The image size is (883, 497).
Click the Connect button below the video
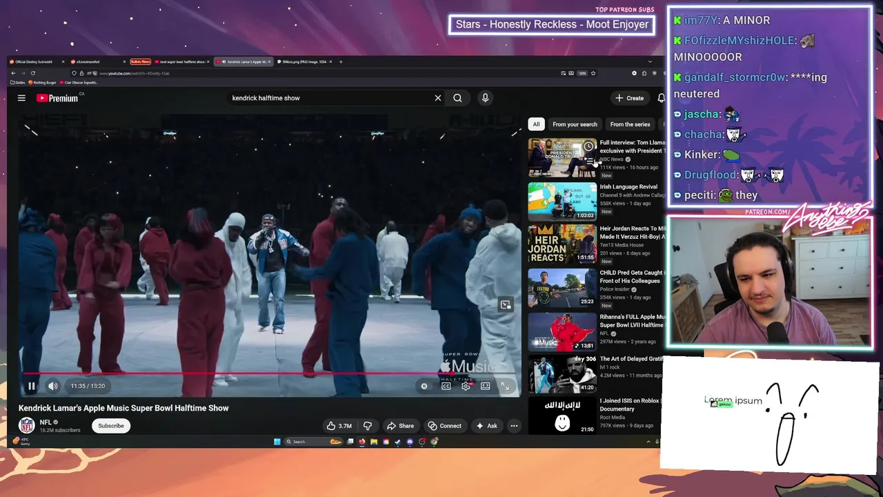tap(444, 426)
